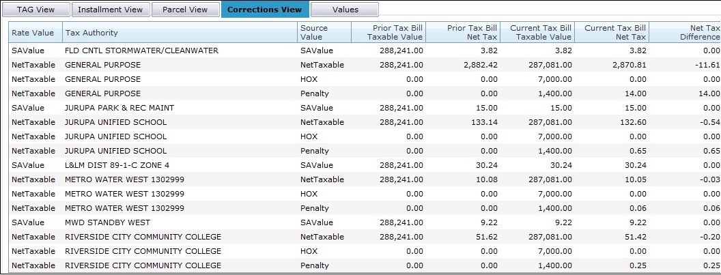The image size is (721, 275).
Task: Click Prior Tax Bill Net Tax header
Action: [463, 33]
